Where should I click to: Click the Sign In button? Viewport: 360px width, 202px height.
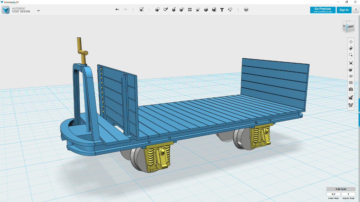click(x=344, y=10)
